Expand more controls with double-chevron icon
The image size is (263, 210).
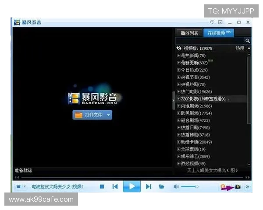[x=247, y=186]
